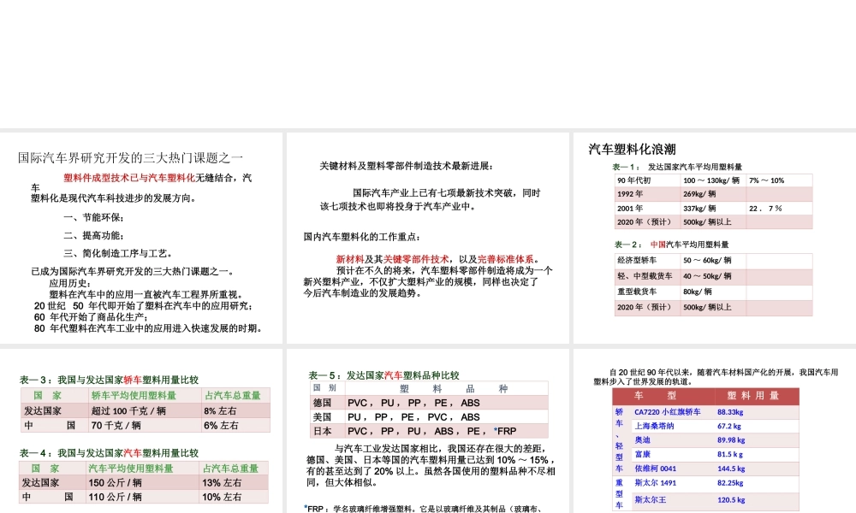Click cell 337kg/辆
Image resolution: width=856 pixels, height=513 pixels.
713,209
